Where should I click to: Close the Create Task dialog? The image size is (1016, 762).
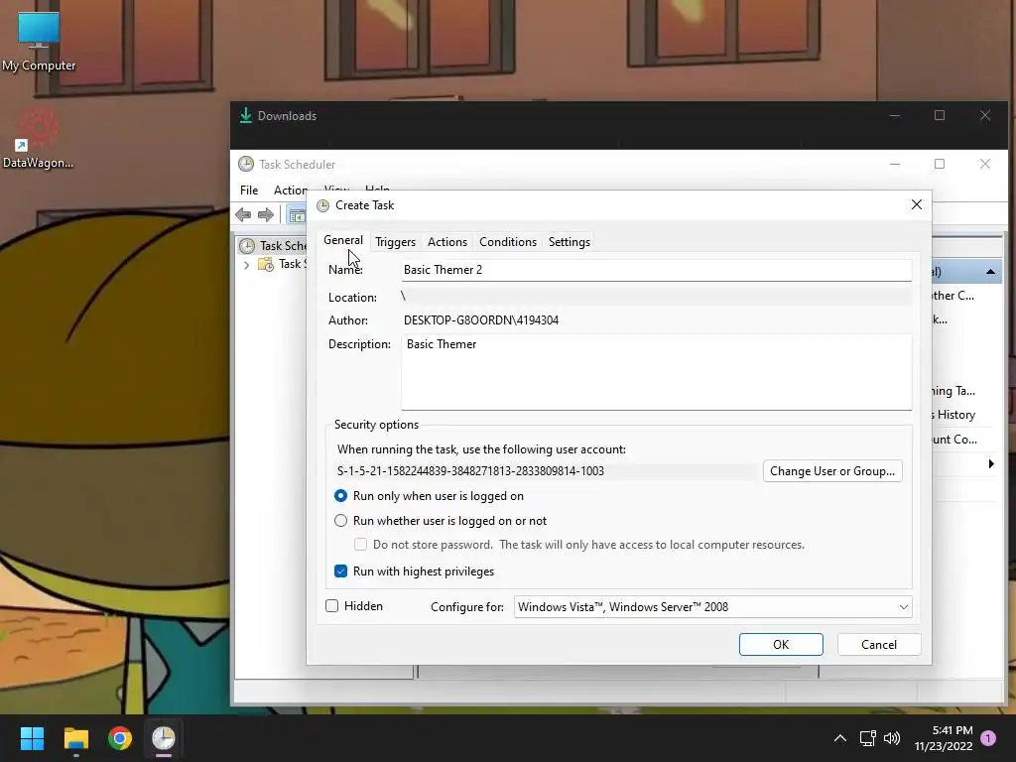(916, 204)
